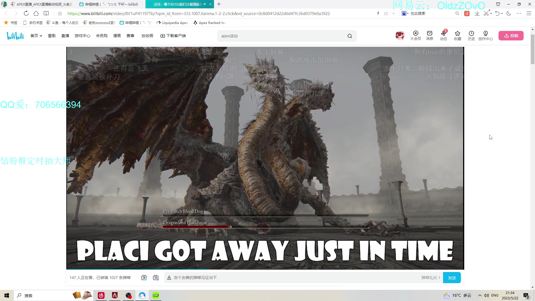Open the 番剧 nav item
This screenshot has height=301, width=535.
click(52, 36)
